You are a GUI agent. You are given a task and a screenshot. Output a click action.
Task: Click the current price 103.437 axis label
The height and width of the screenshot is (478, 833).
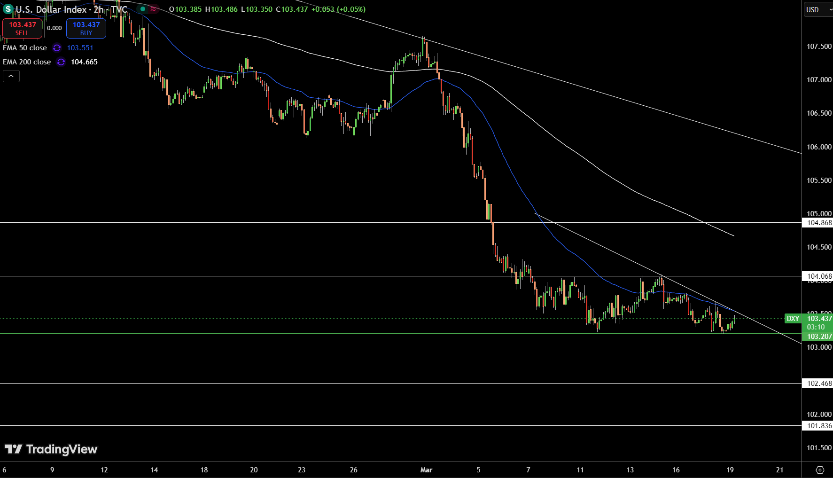pos(819,319)
